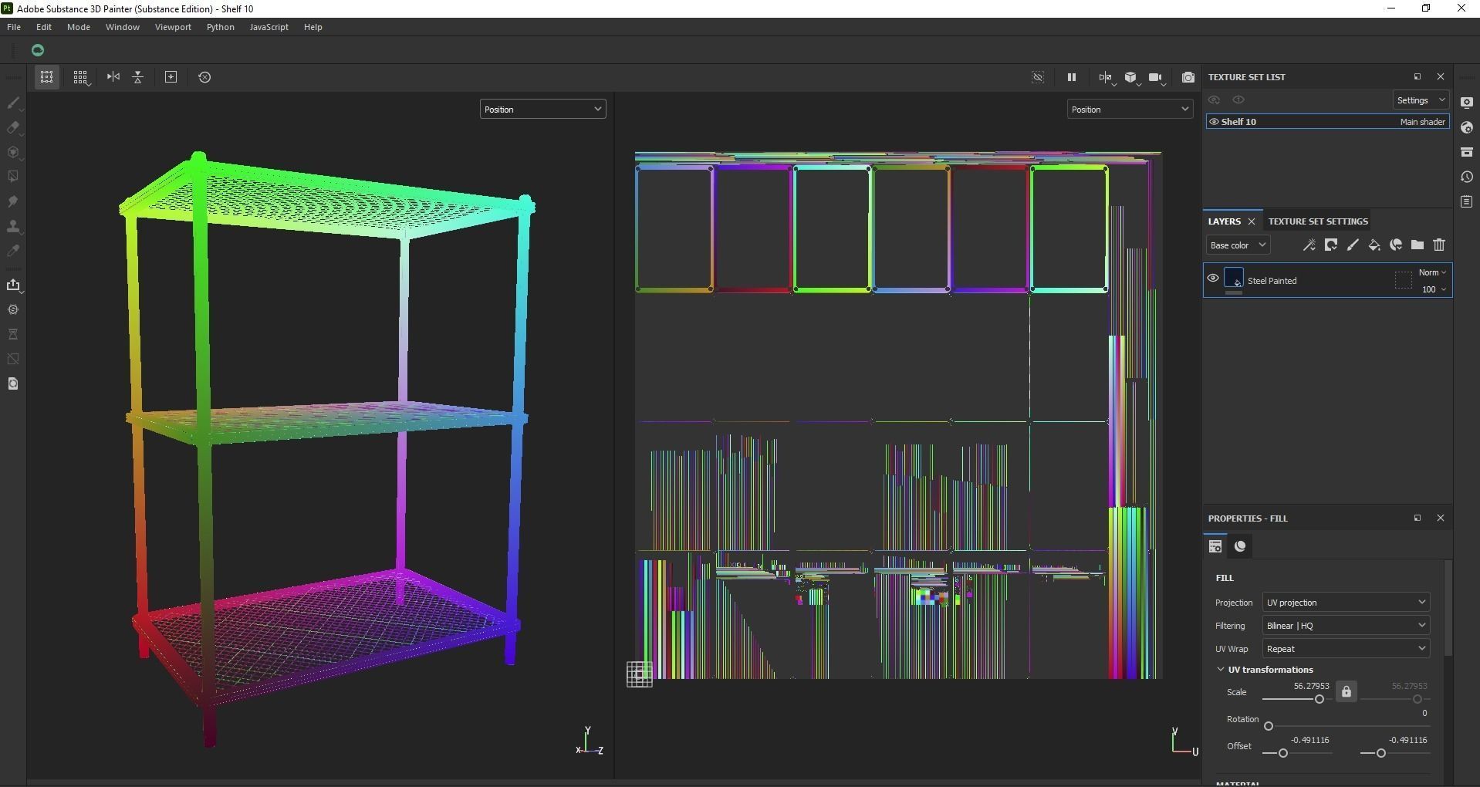Viewport: 1480px width, 787px height.
Task: Open the Viewport menu
Action: (x=173, y=27)
